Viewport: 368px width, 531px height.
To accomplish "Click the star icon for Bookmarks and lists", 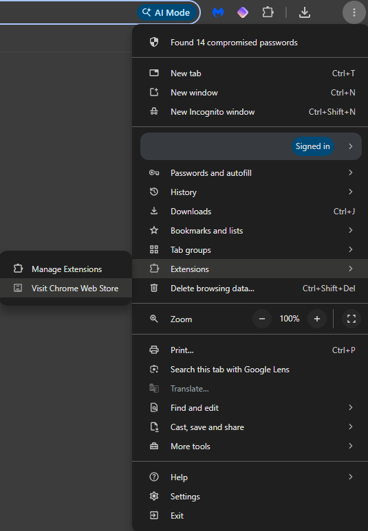I will [x=154, y=230].
